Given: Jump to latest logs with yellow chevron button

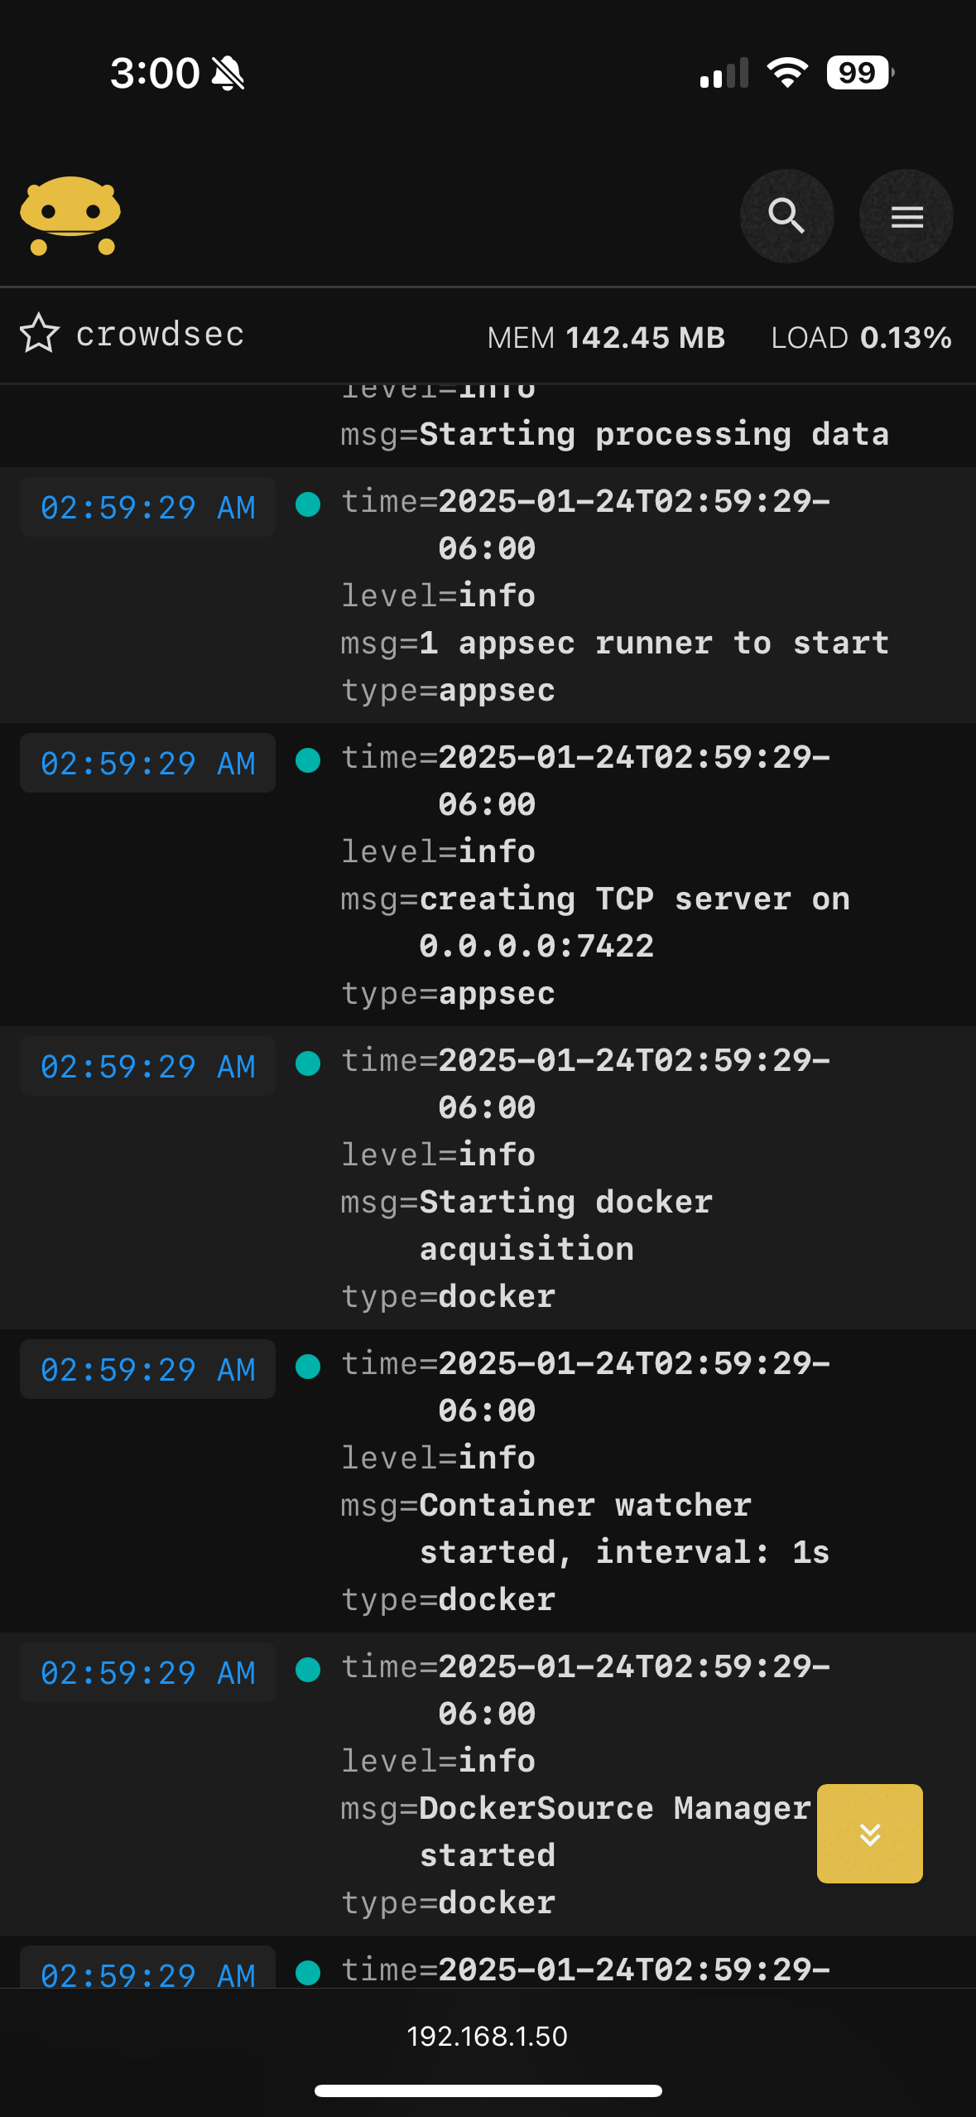Looking at the screenshot, I should click(x=869, y=1834).
